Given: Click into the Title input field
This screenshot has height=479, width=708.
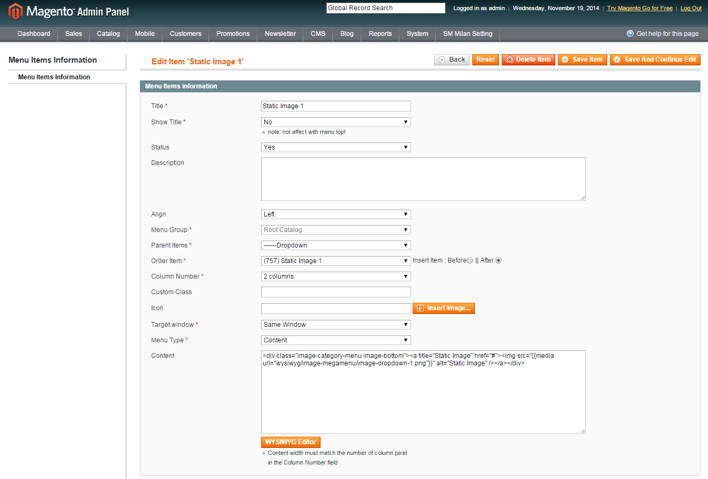Looking at the screenshot, I should point(336,106).
